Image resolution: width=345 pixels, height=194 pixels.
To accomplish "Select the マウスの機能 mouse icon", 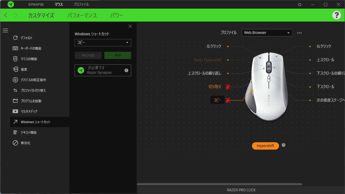I will 15,59.
